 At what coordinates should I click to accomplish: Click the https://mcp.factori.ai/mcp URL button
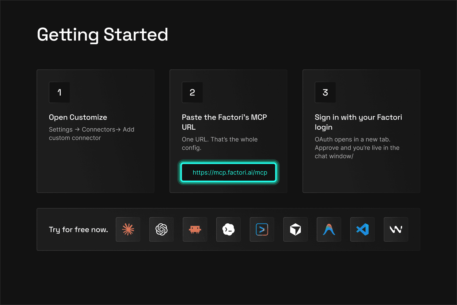(228, 173)
